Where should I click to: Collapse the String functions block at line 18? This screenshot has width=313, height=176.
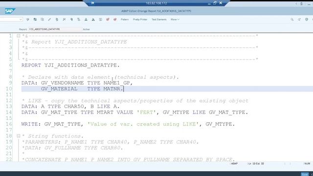pos(19,136)
